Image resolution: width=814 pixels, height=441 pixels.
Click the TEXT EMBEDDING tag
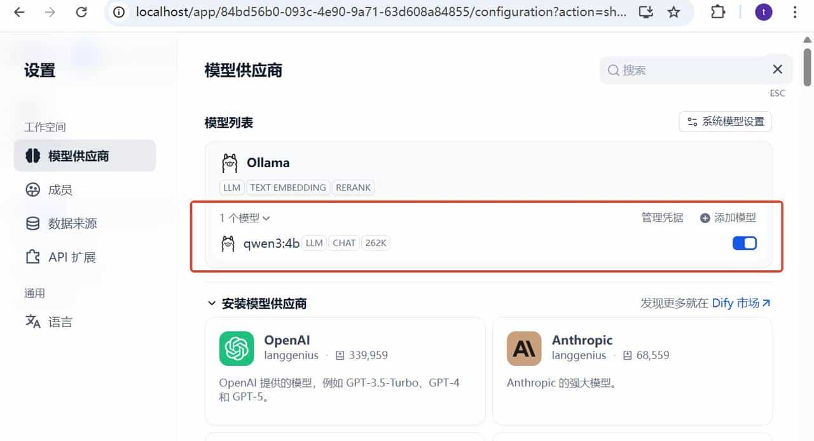(287, 187)
